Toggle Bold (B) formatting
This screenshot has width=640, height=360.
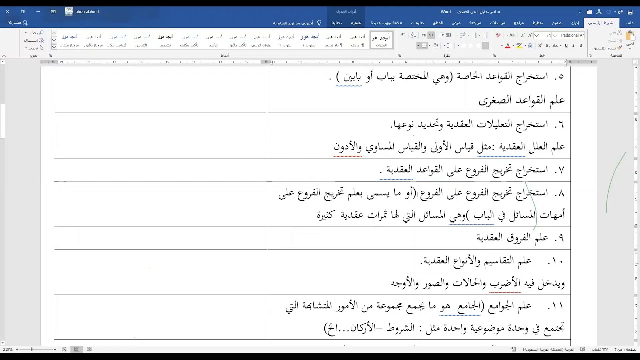(581, 45)
